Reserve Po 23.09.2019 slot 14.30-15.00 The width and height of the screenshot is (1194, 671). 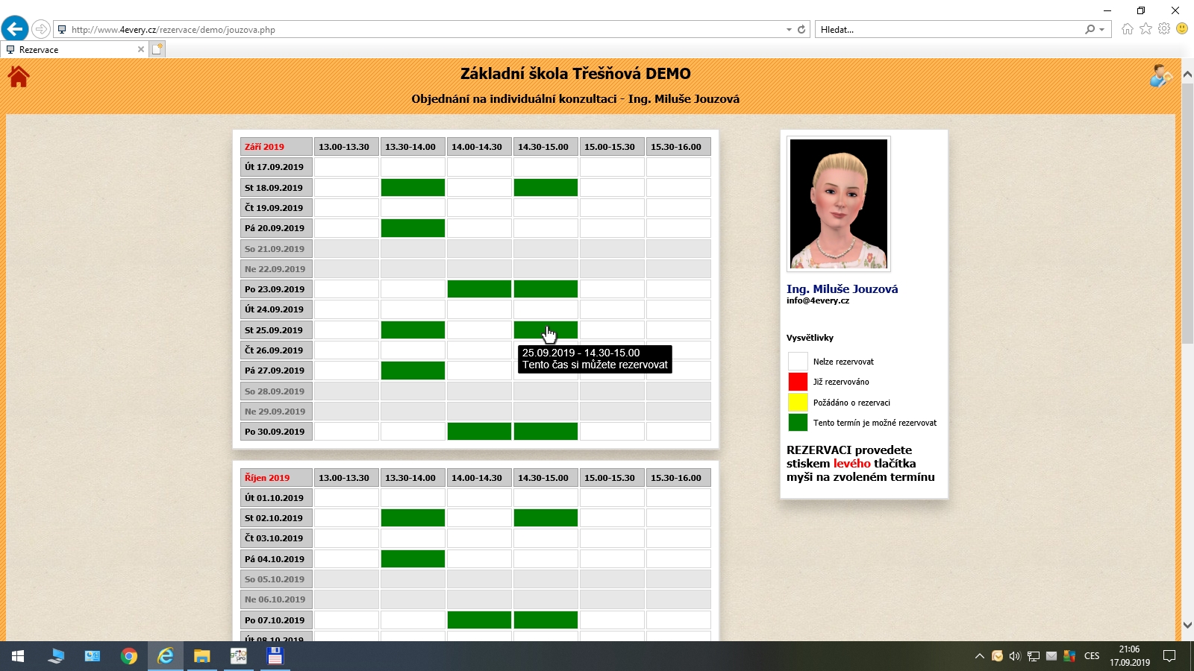546,289
